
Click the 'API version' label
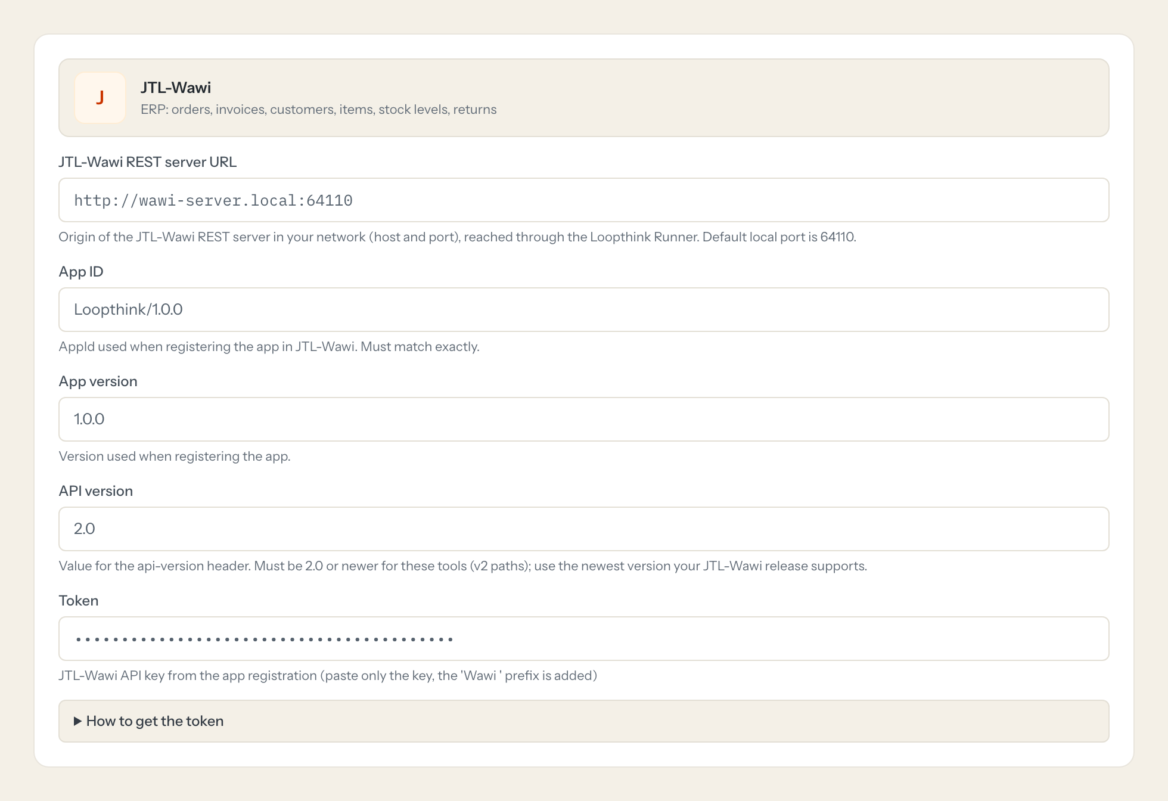click(96, 491)
